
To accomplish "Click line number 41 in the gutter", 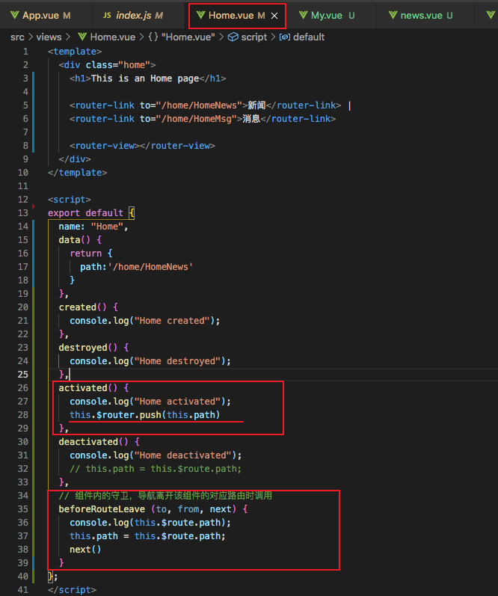I will click(23, 589).
